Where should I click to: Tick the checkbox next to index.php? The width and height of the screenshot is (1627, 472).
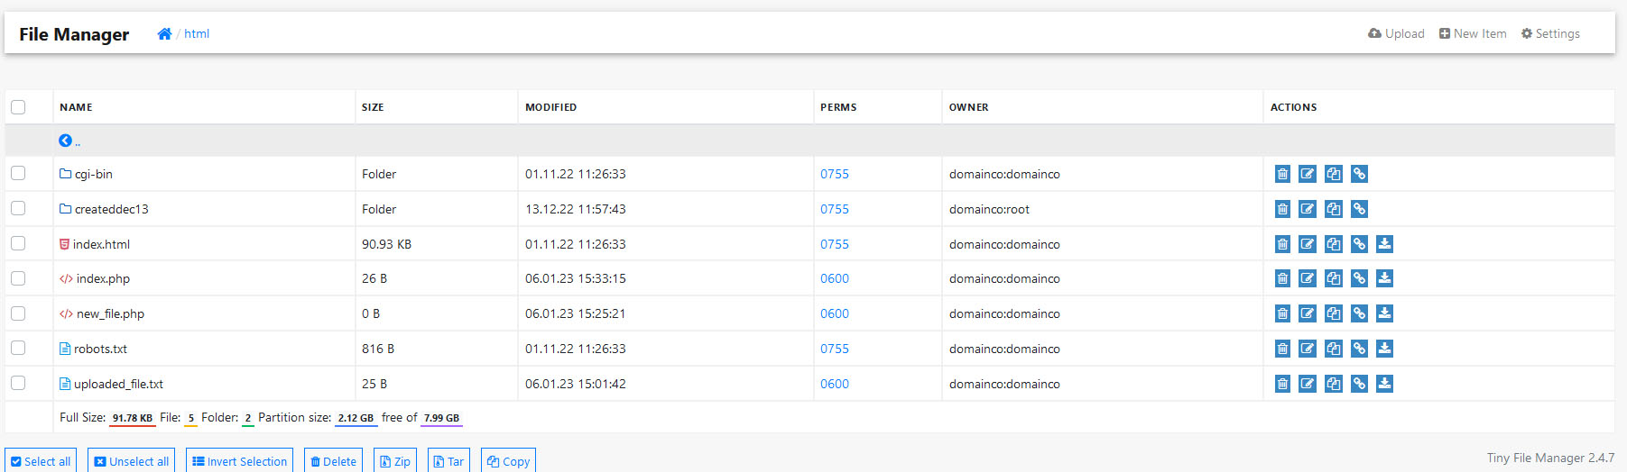click(18, 278)
